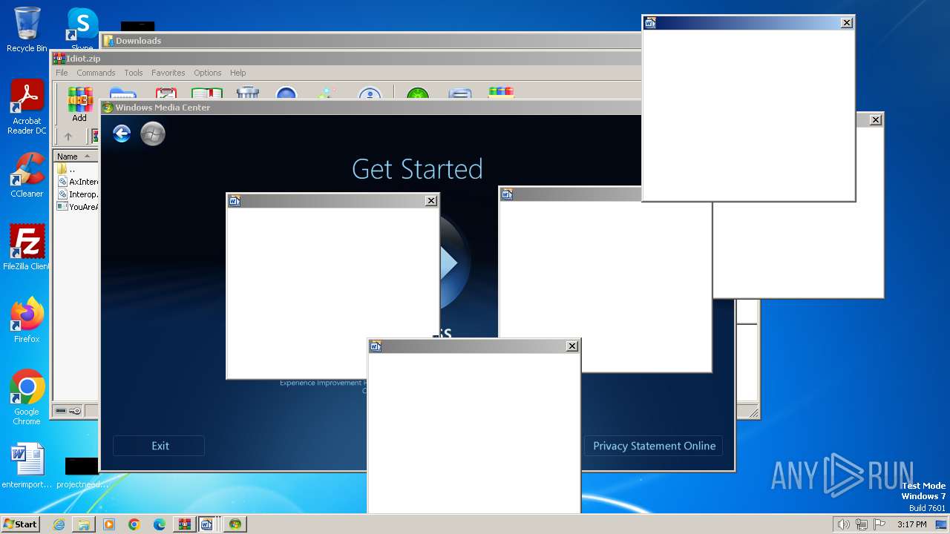The image size is (950, 534).
Task: Open the Google Chrome desktop shortcut
Action: pos(27,398)
